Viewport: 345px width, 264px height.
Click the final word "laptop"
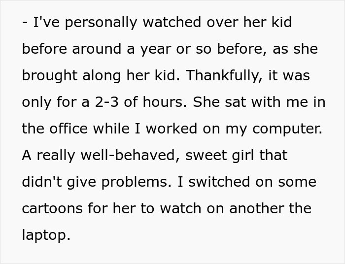click(x=45, y=236)
